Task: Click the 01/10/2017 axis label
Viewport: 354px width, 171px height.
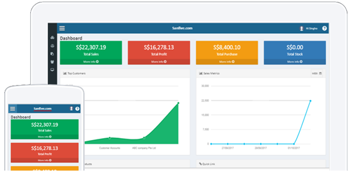Action: tap(294, 148)
